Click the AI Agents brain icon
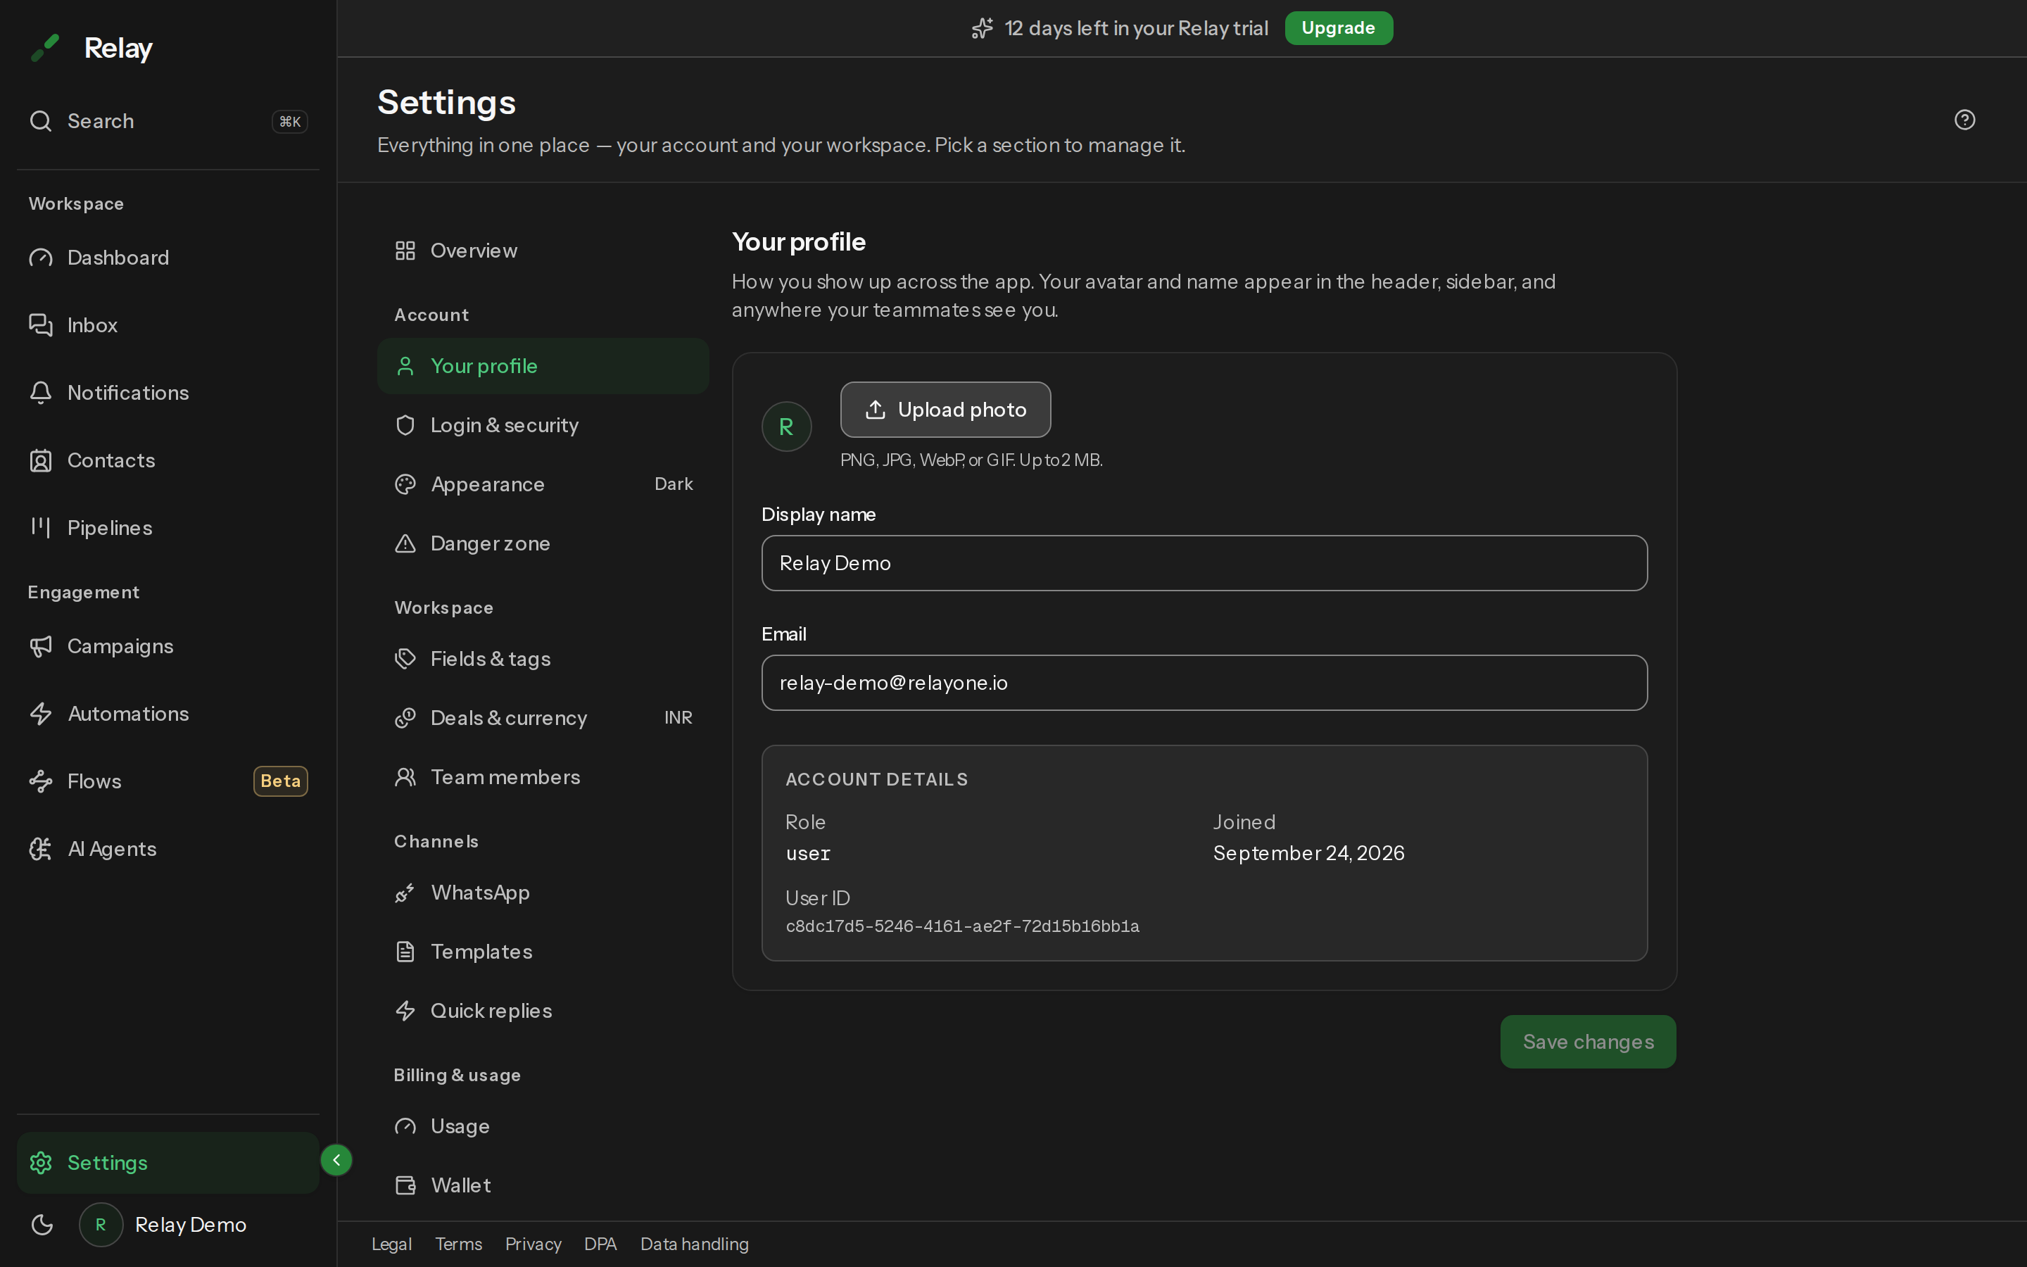 click(41, 849)
